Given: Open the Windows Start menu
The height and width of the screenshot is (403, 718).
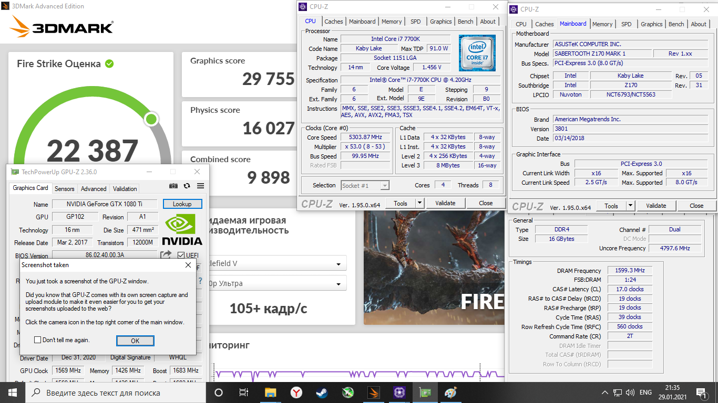Looking at the screenshot, I should point(13,393).
